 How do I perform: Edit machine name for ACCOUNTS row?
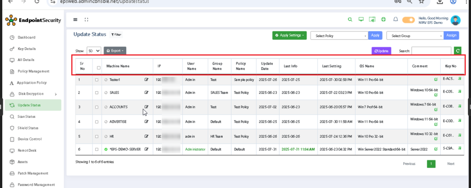(147, 106)
